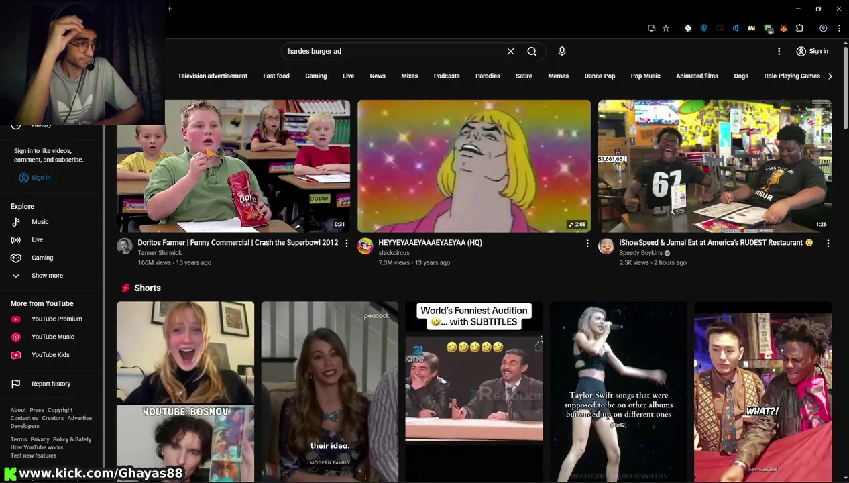Select the Memes filter chip

coord(558,76)
